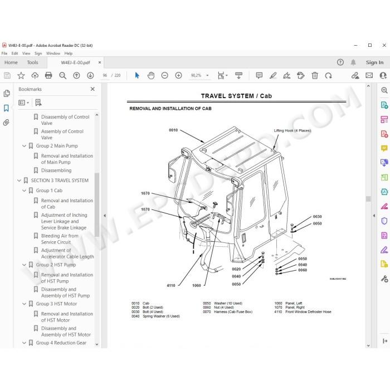Screen dimensions: 390x390
Task: Collapse SECTION 3 TRAVEL SYSTEM bookmark
Action: (19, 181)
